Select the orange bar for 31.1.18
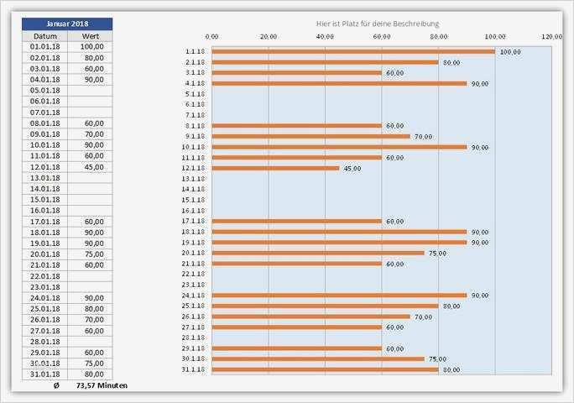Screen dimensions: 574x403 [x=325, y=369]
